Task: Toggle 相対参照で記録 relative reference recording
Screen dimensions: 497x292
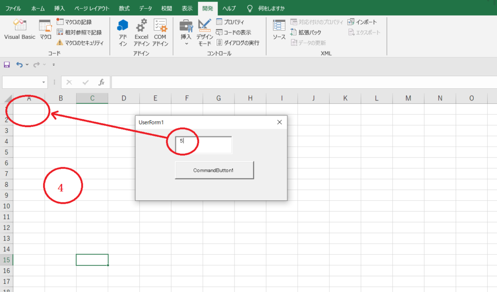Action: 79,32
